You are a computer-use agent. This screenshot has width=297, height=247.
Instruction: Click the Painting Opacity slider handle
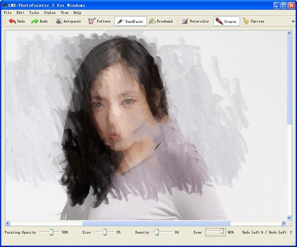[51, 232]
